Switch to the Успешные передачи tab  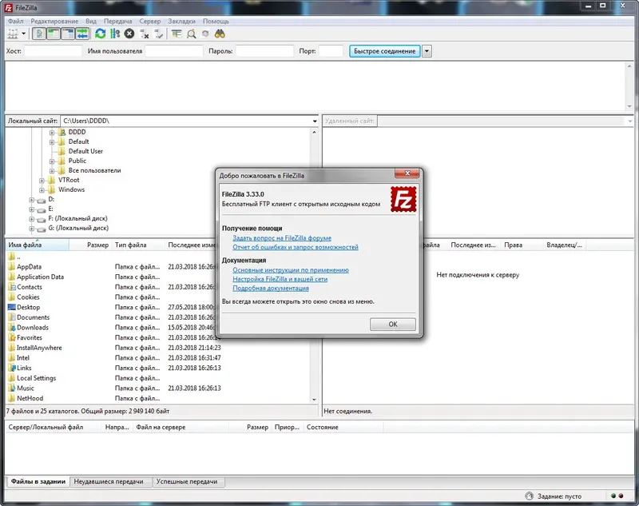click(x=188, y=482)
